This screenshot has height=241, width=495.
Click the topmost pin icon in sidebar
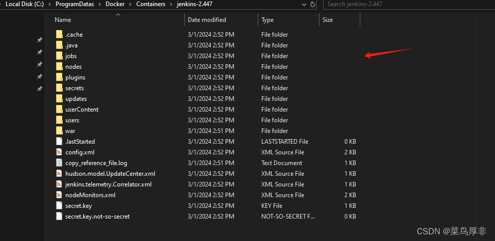click(x=39, y=40)
